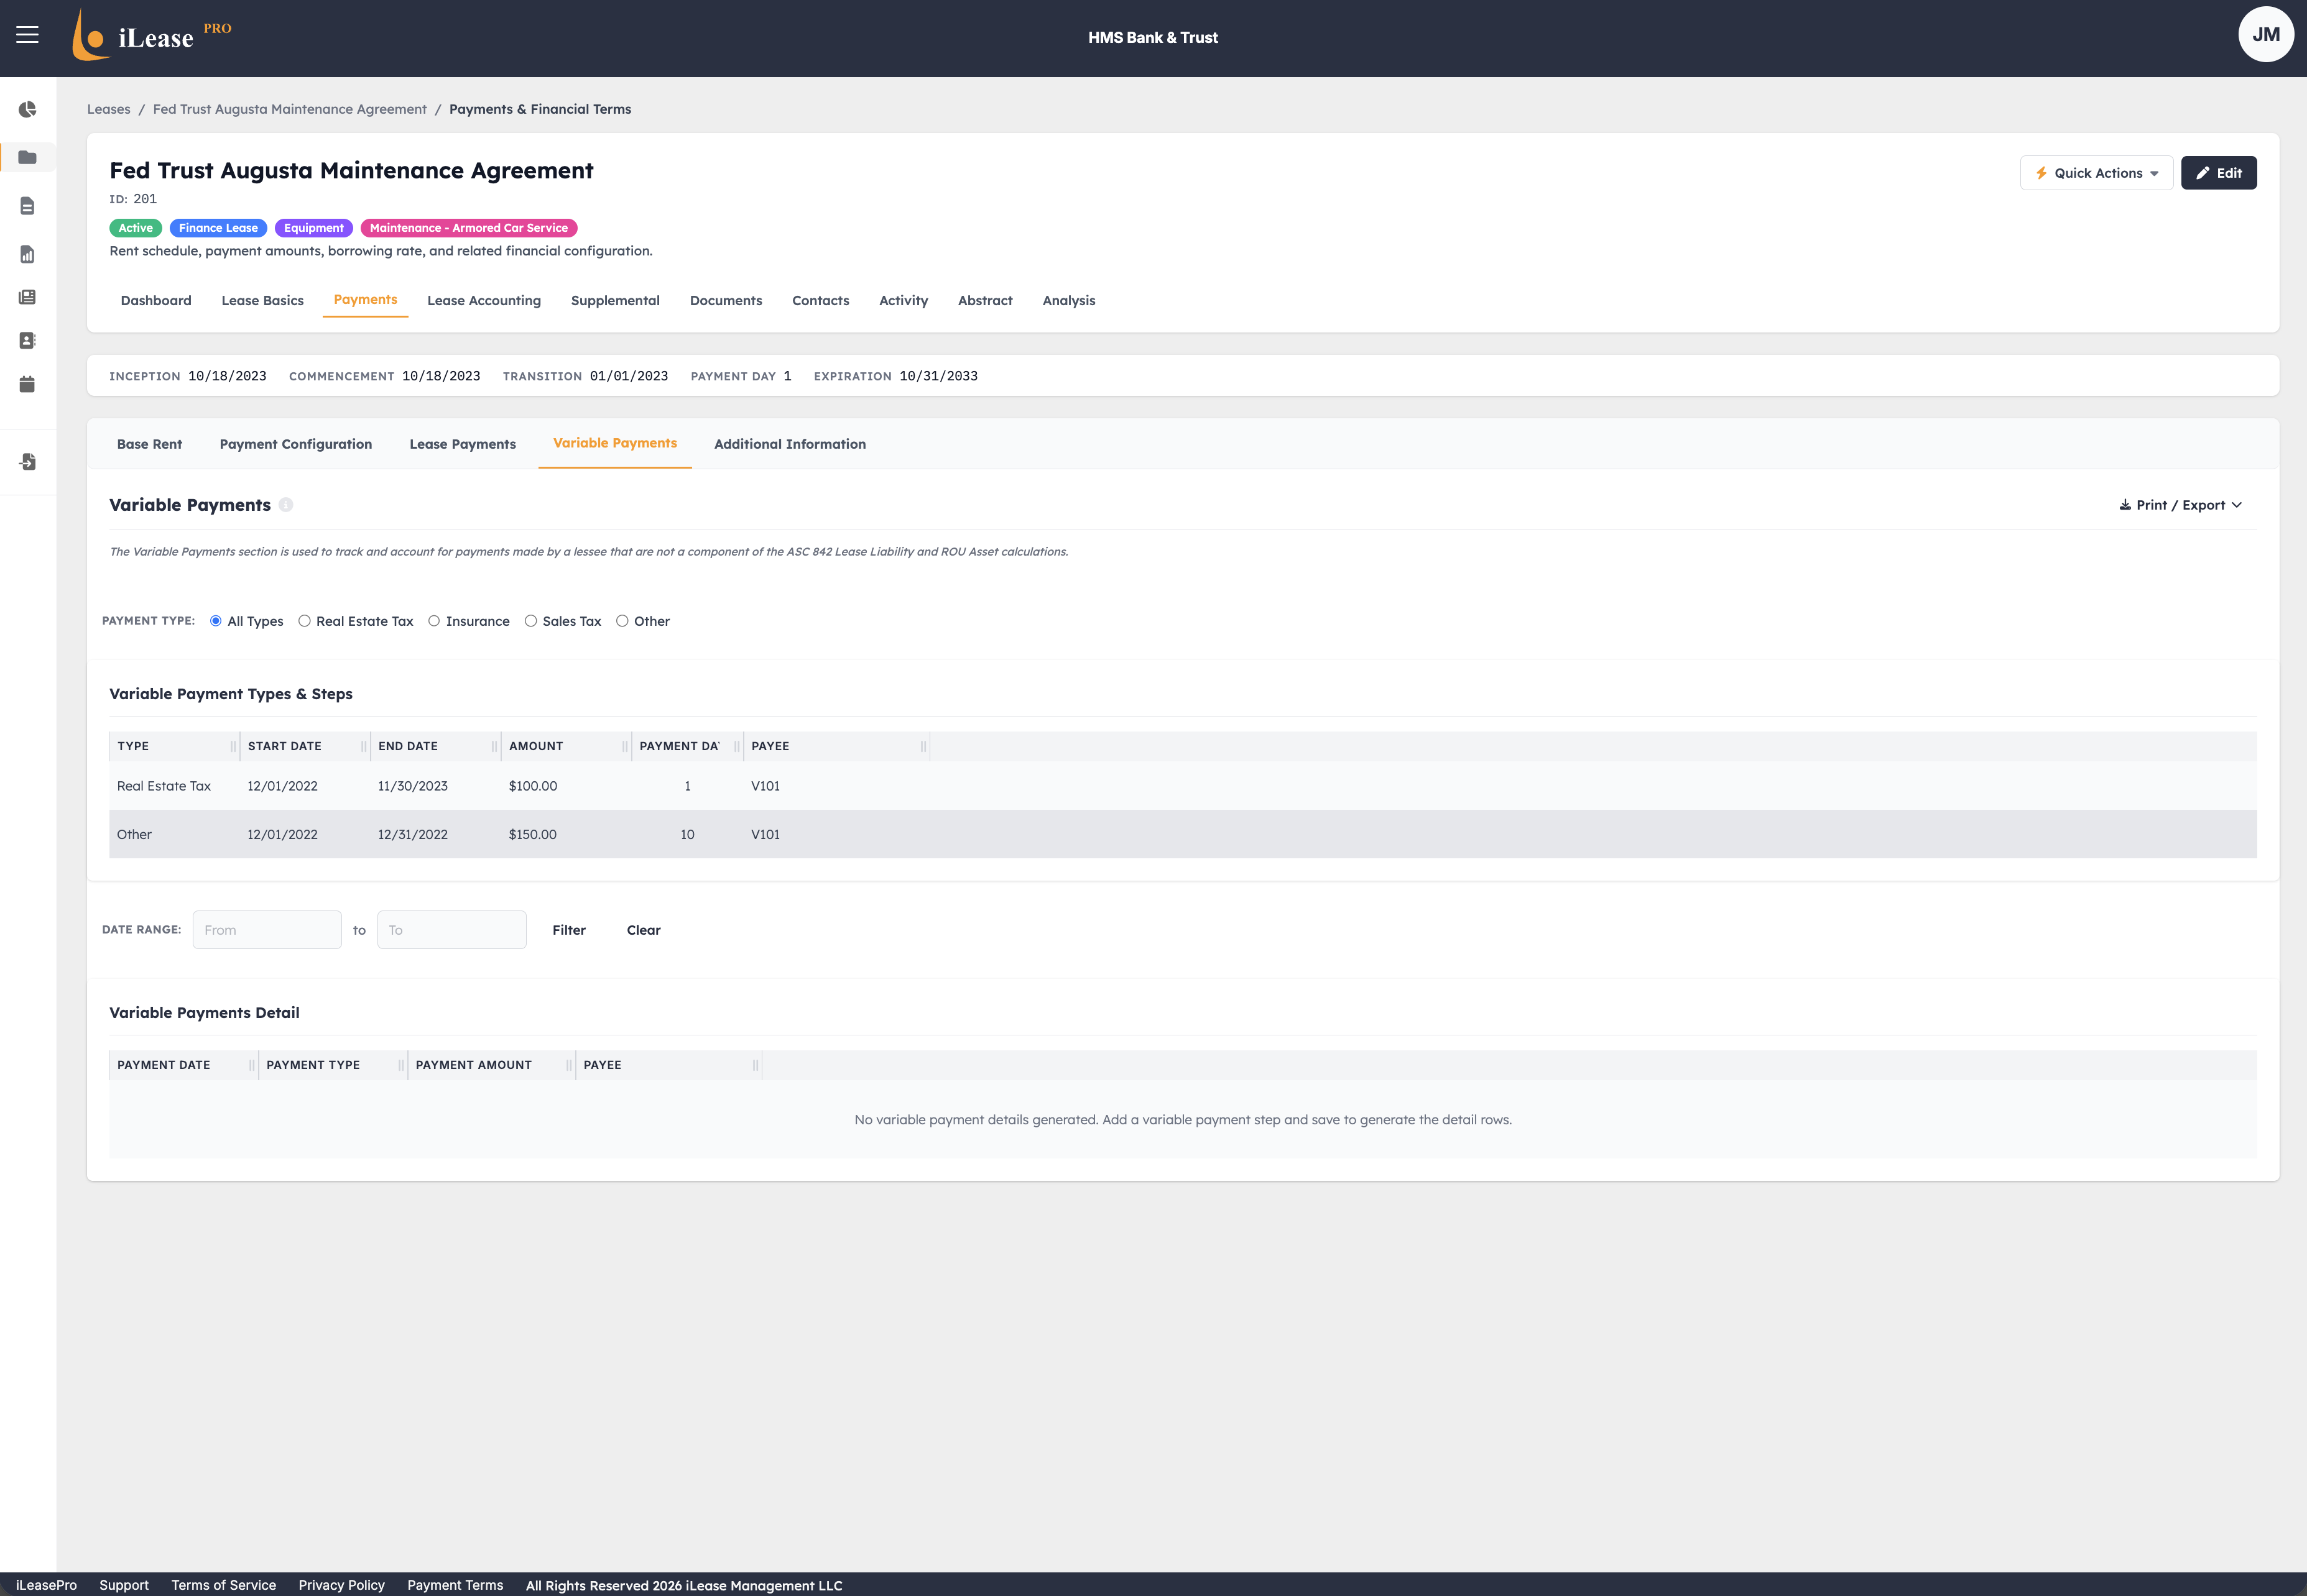Open the bar chart report sidebar icon
The image size is (2307, 1596).
28,254
